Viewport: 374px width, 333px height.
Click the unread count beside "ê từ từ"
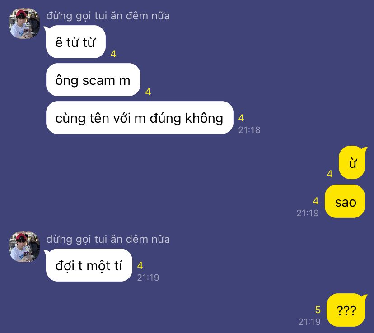click(x=113, y=54)
